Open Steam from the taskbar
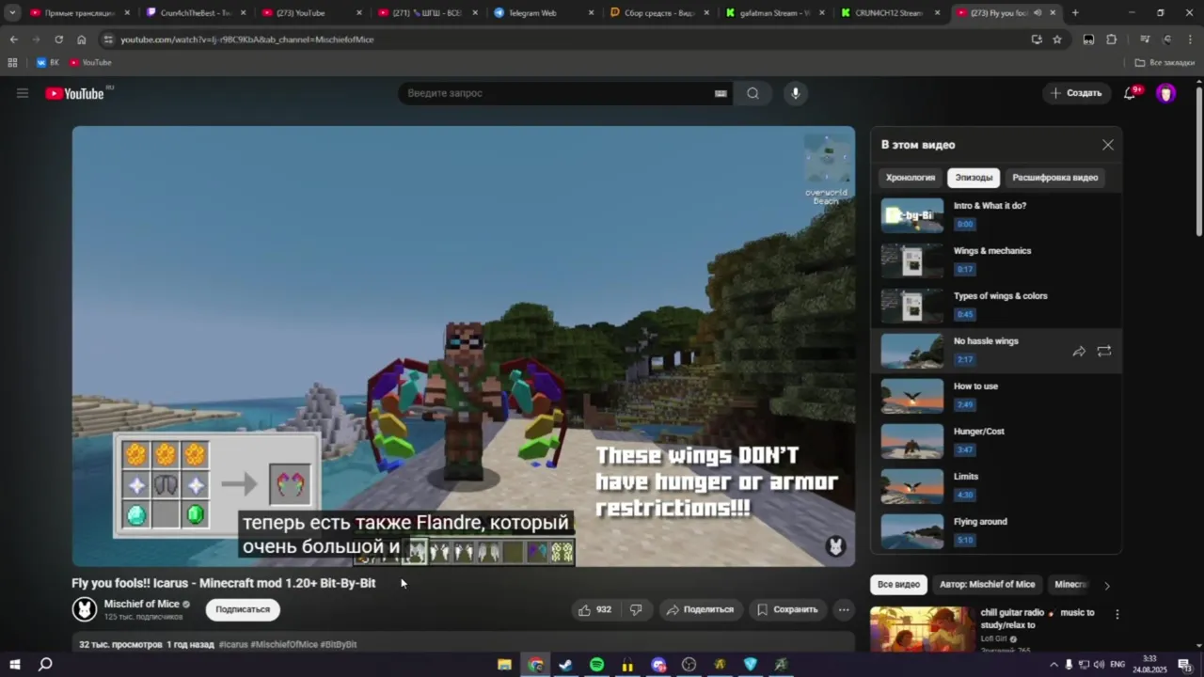This screenshot has width=1204, height=677. point(565,665)
